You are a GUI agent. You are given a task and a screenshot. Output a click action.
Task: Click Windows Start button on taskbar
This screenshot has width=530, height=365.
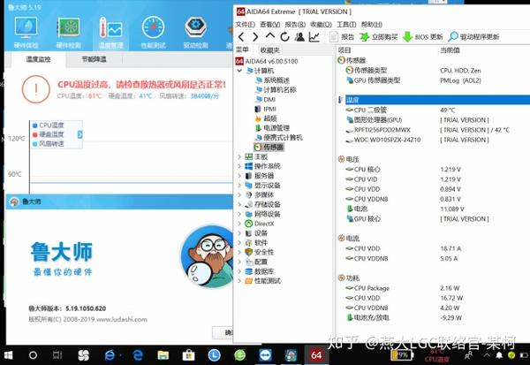[10, 354]
